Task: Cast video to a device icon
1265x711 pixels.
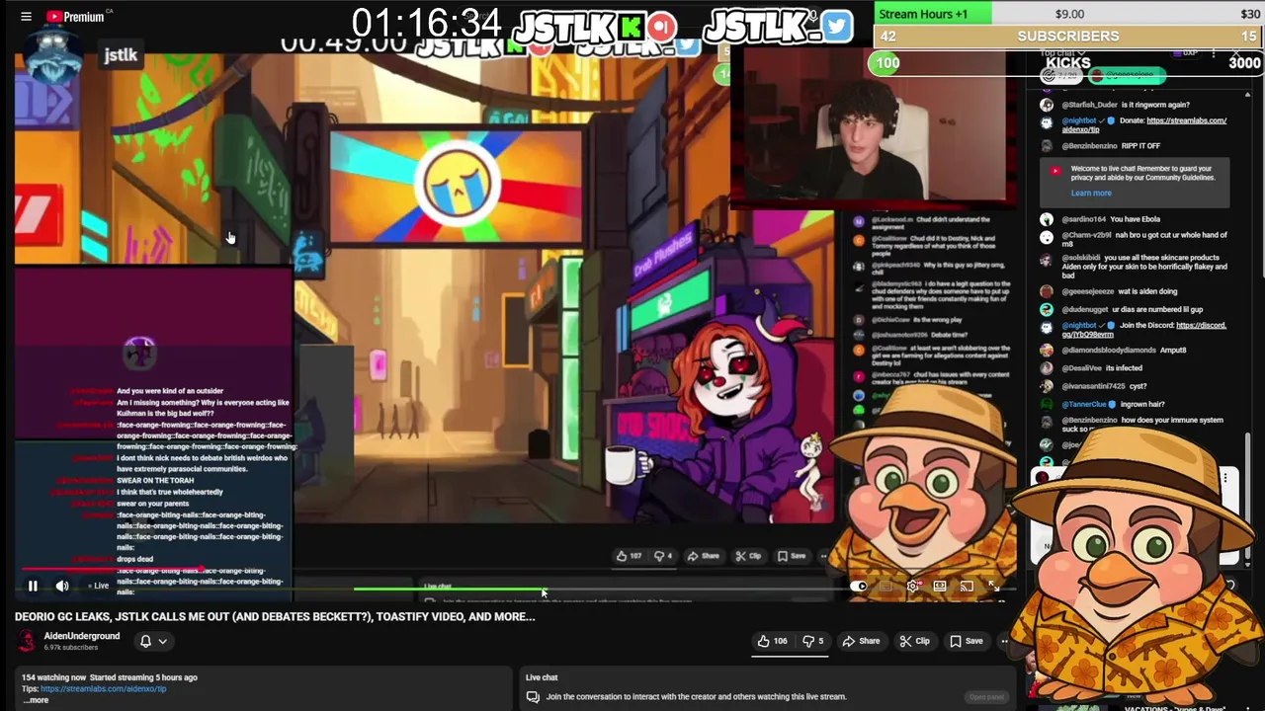Action: tap(967, 587)
